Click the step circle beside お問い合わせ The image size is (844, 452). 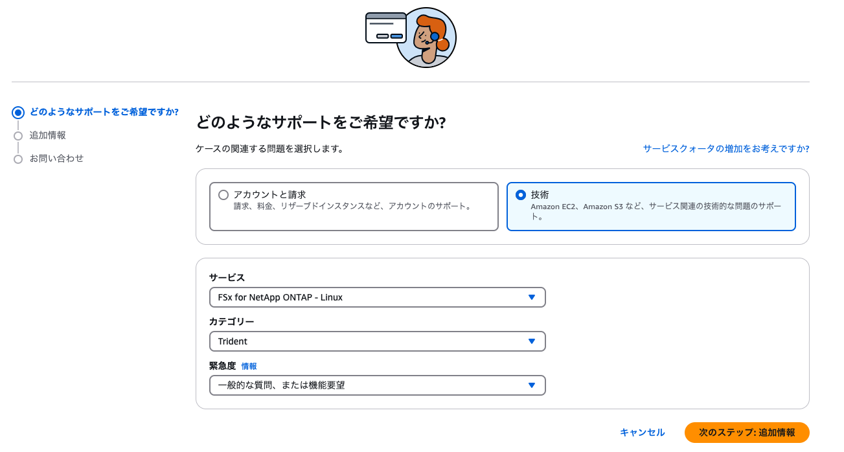[x=18, y=159]
